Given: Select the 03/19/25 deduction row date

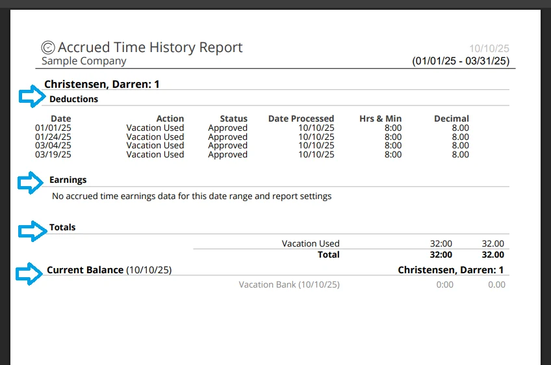Looking at the screenshot, I should click(53, 155).
